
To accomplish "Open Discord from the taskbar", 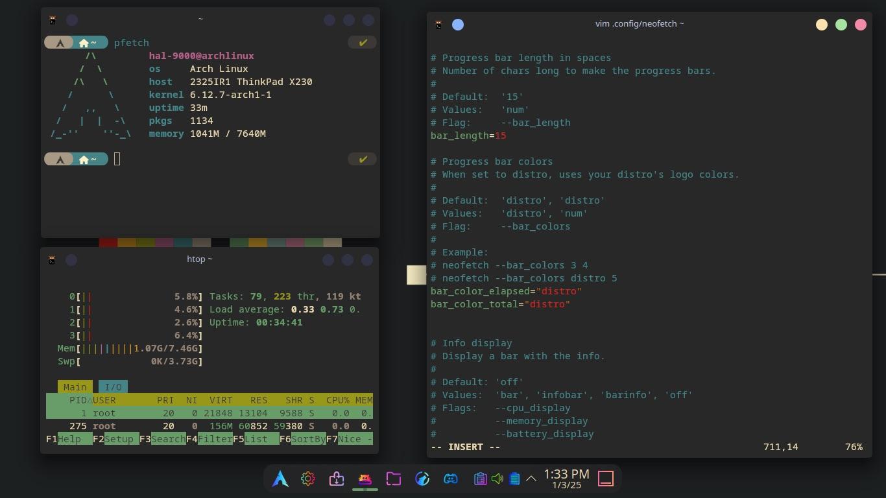I will point(450,479).
